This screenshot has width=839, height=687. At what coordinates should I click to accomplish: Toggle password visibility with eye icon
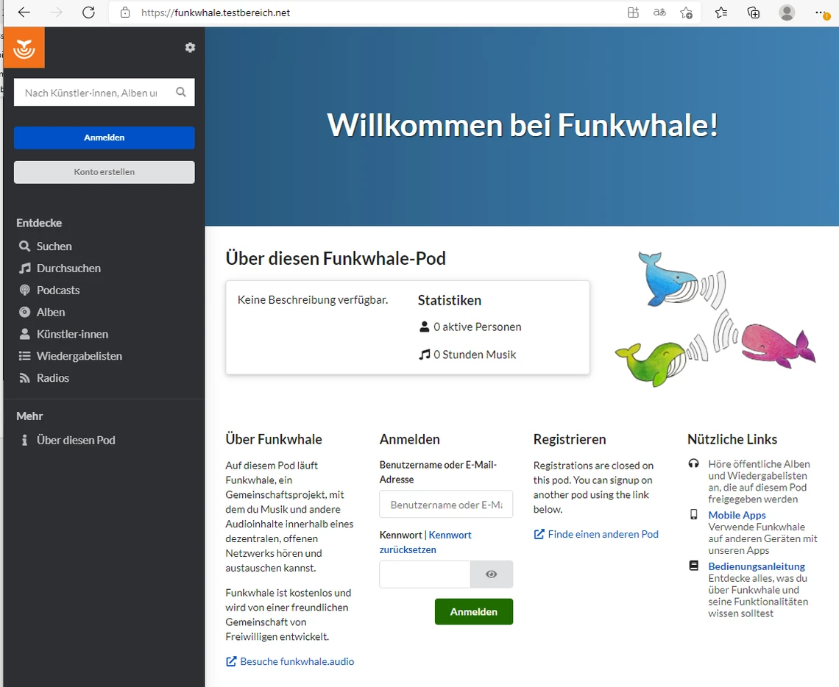point(492,574)
